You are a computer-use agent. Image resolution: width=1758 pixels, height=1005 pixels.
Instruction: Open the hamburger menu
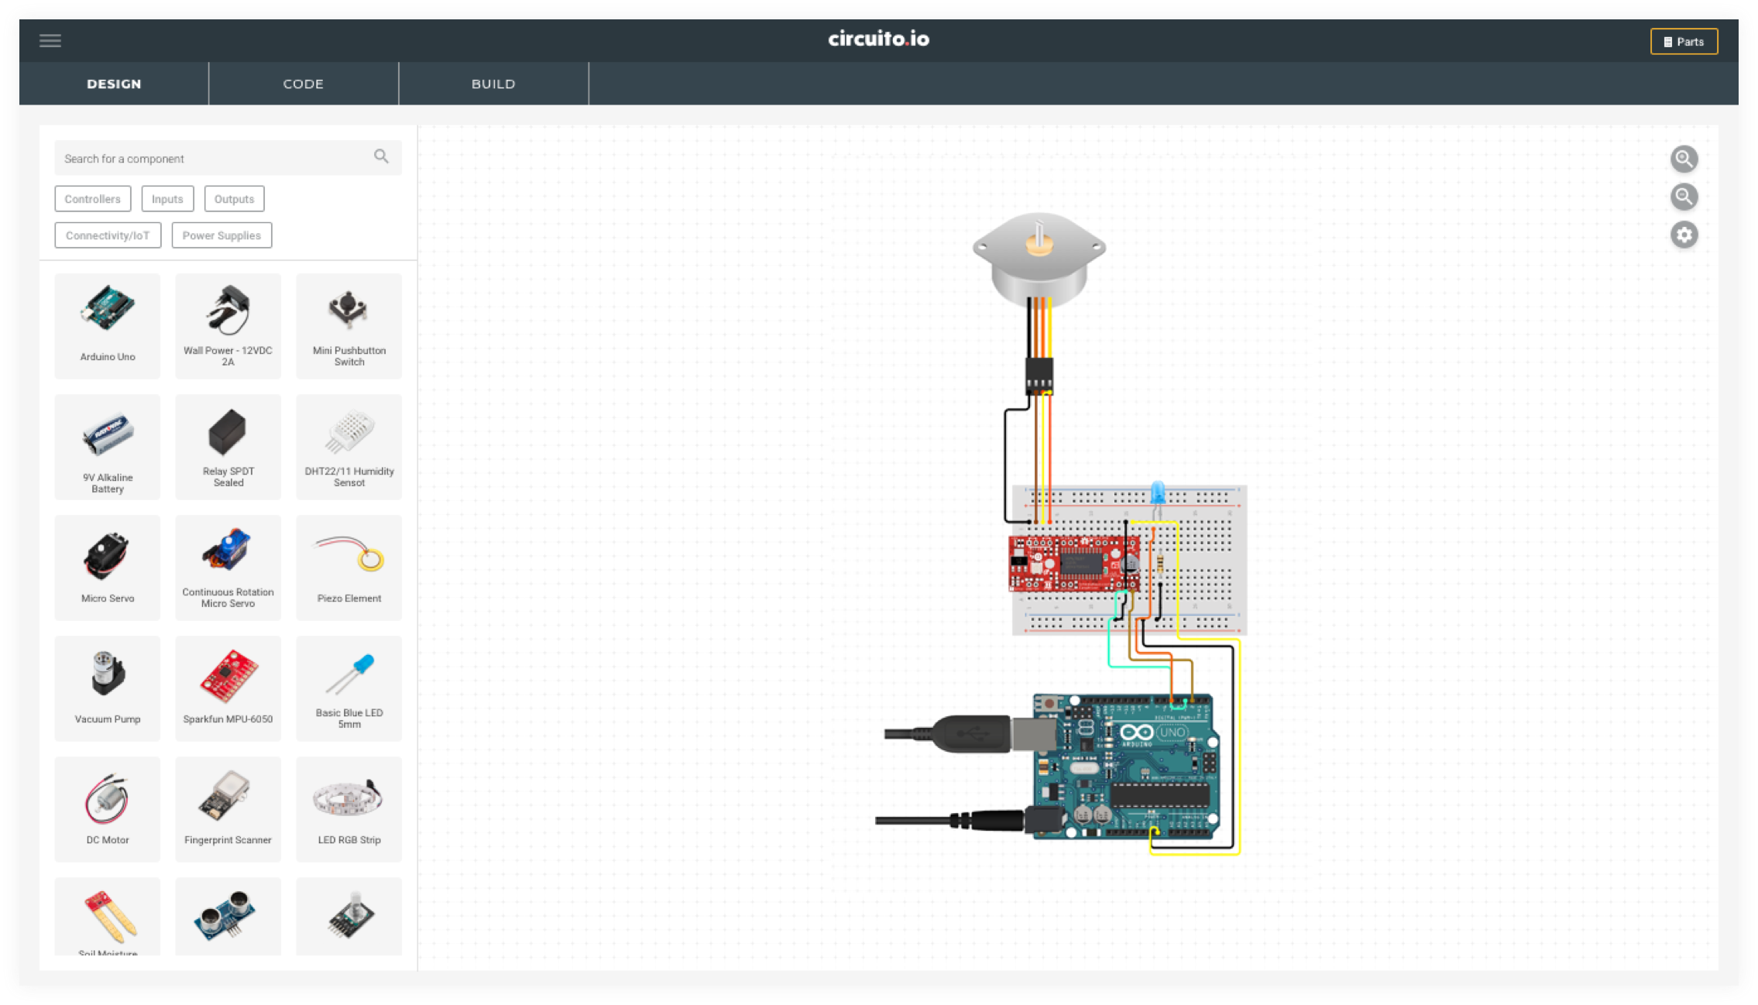point(50,41)
